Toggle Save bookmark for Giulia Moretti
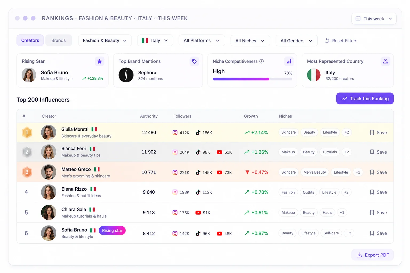Image resolution: width=410 pixels, height=273 pixels. [378, 133]
